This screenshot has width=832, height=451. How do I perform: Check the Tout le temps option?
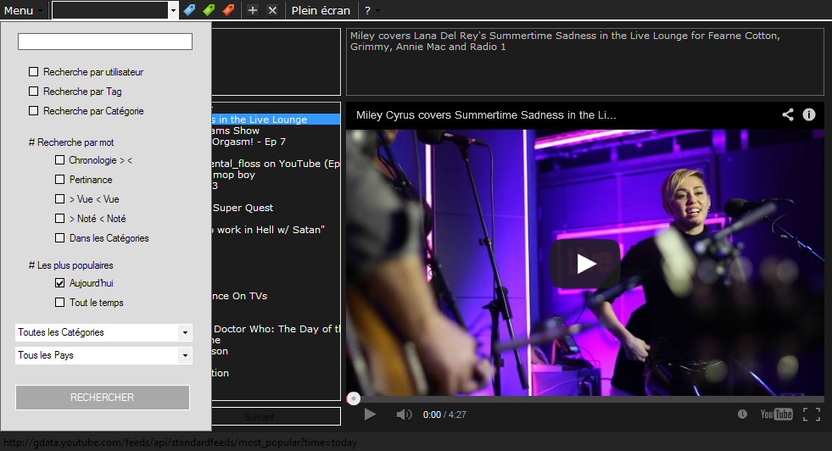tap(60, 303)
